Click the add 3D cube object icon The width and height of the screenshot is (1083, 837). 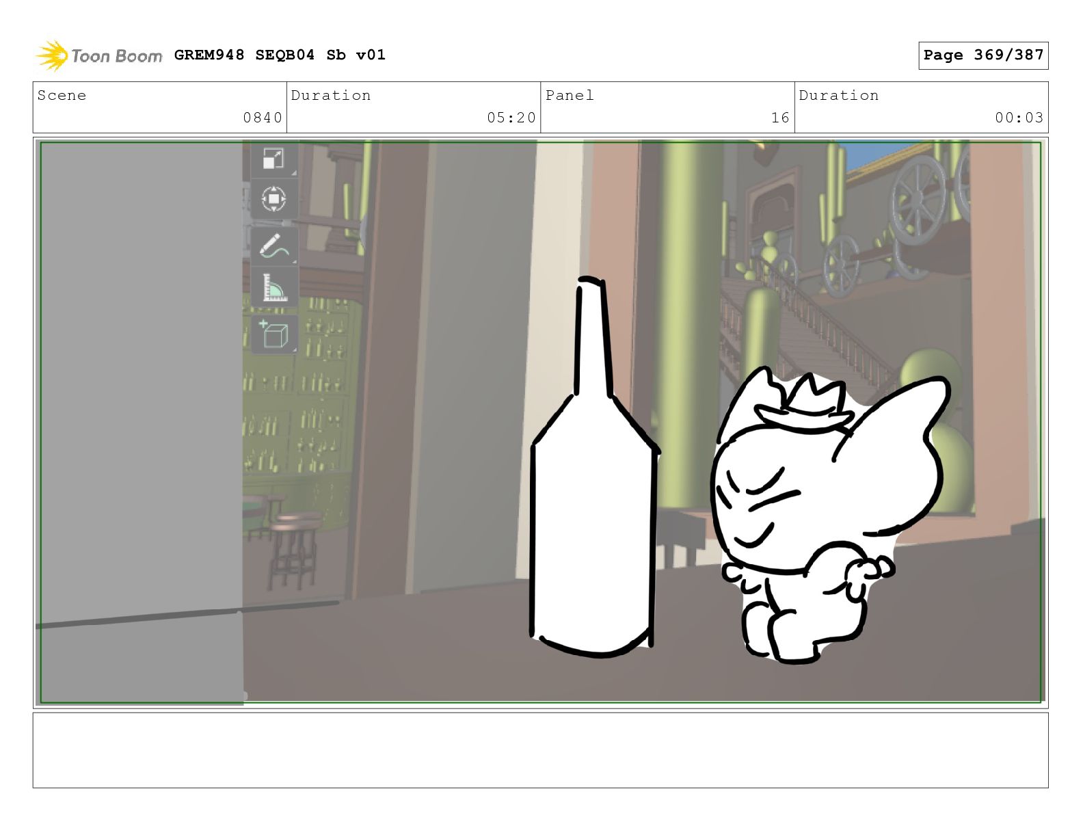tap(273, 333)
